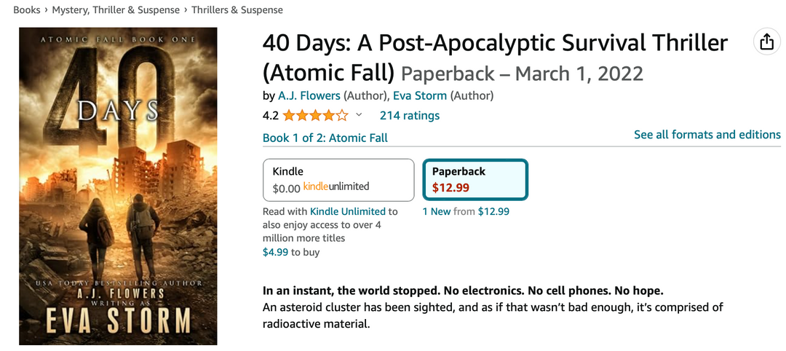Go to Mystery, Thriller & Suspense breadcrumb
The image size is (786, 351).
coord(116,10)
